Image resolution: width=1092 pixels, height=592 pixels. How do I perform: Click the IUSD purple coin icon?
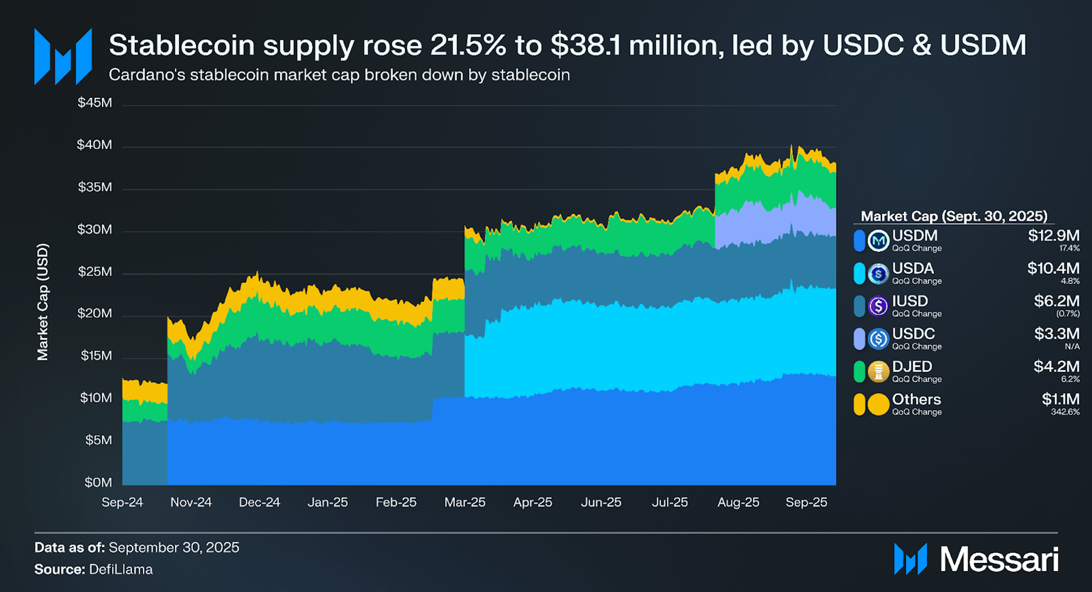point(878,306)
